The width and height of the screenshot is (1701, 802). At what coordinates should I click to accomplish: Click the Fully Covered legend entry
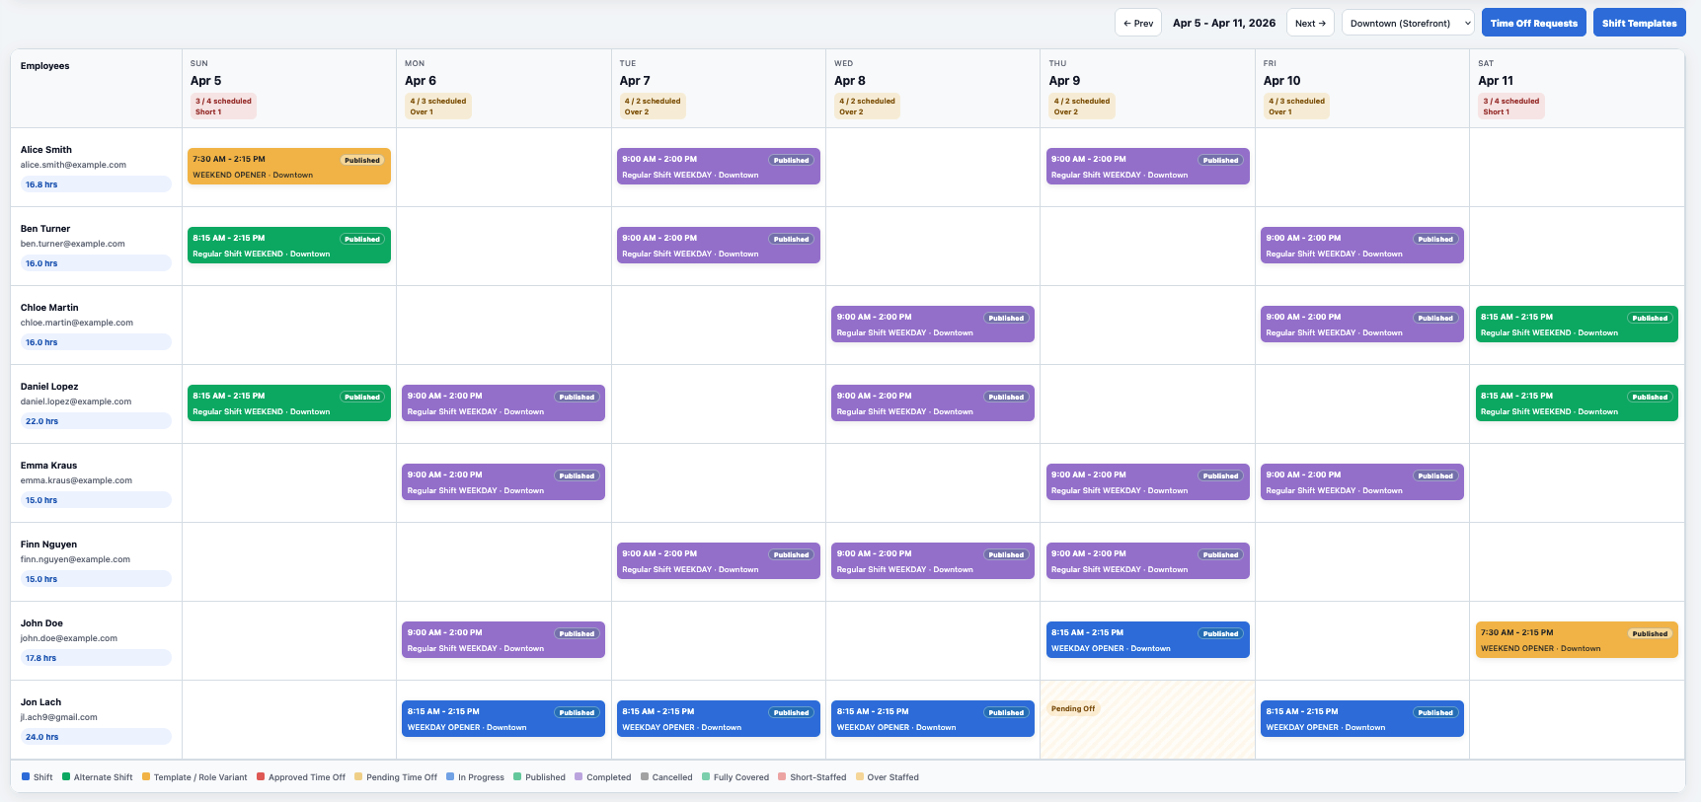[735, 777]
